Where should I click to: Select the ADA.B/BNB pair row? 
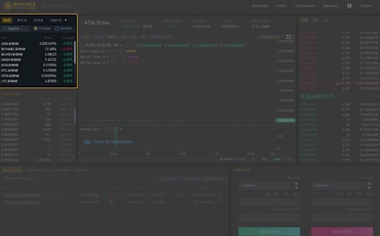38,43
